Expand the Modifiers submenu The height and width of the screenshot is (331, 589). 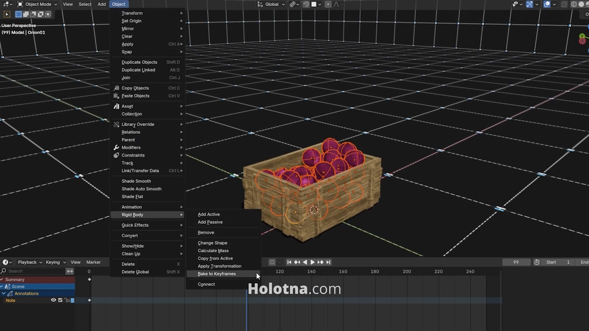(x=148, y=148)
